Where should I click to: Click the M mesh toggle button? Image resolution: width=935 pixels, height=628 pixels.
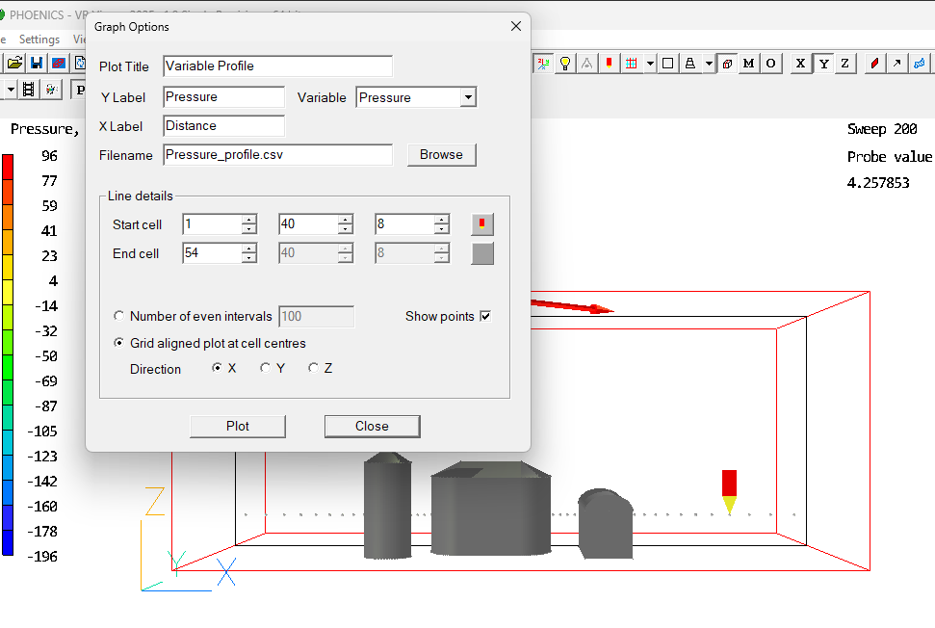(748, 63)
